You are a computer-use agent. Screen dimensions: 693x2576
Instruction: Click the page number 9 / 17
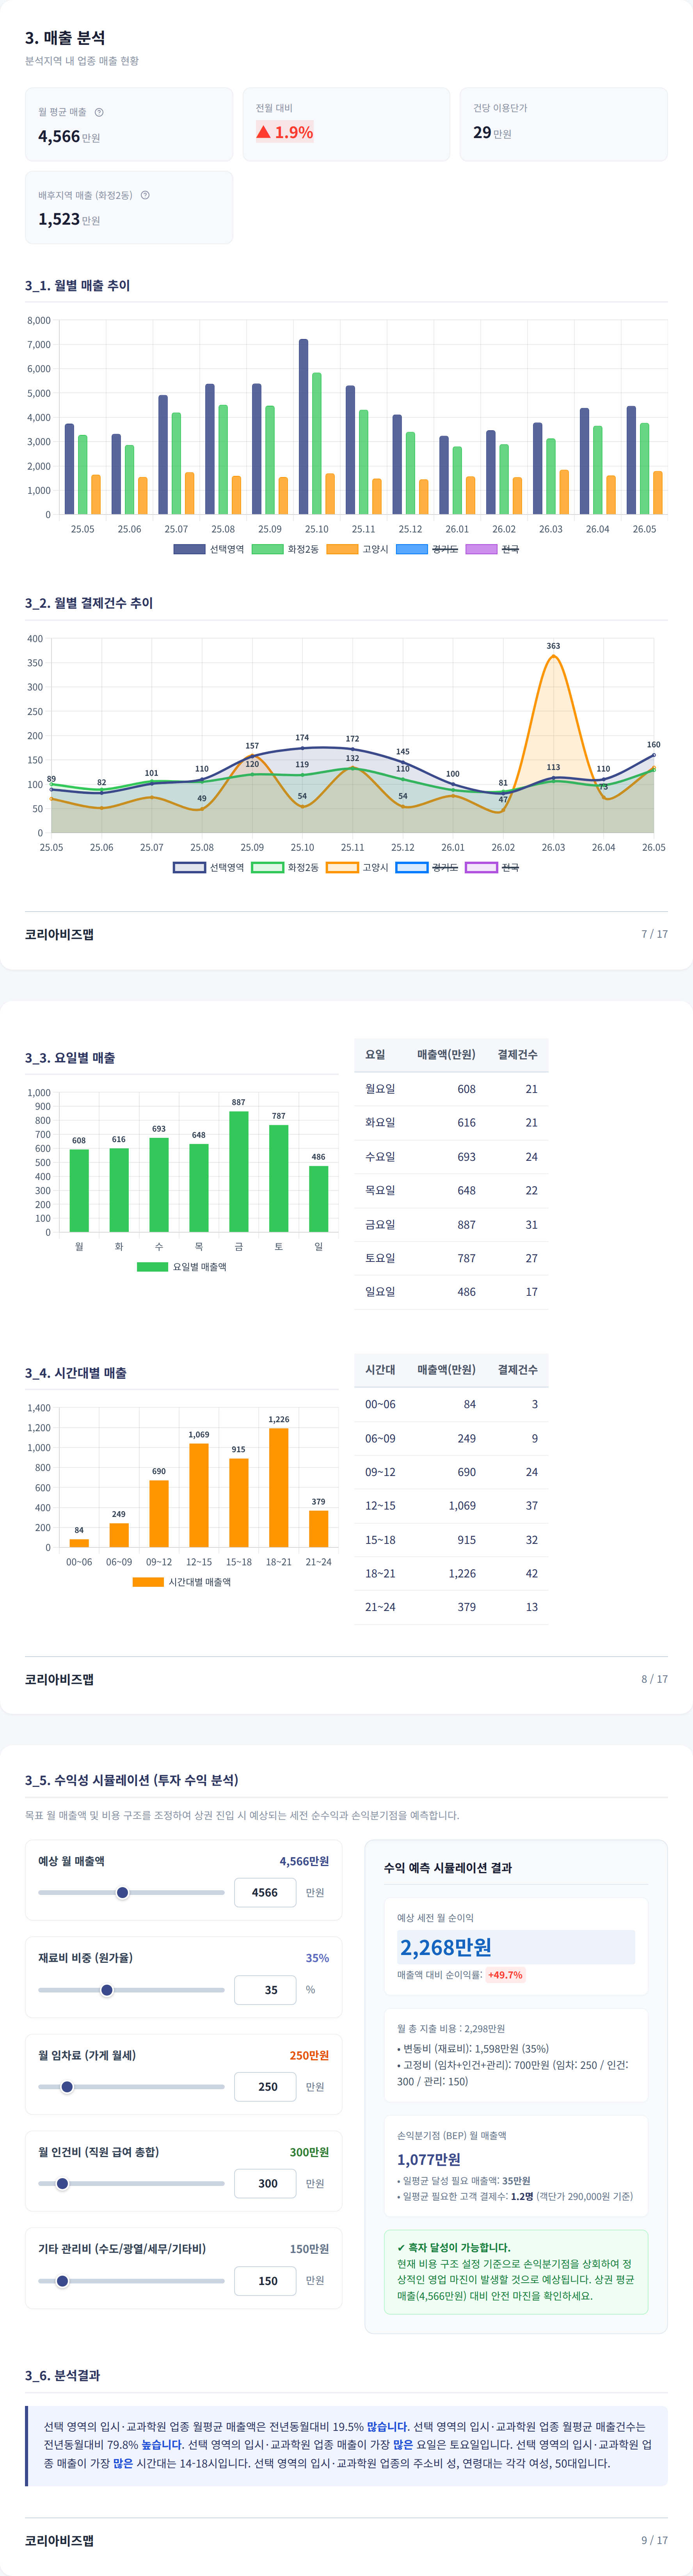(655, 2540)
